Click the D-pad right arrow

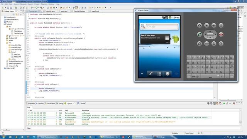[215, 34]
